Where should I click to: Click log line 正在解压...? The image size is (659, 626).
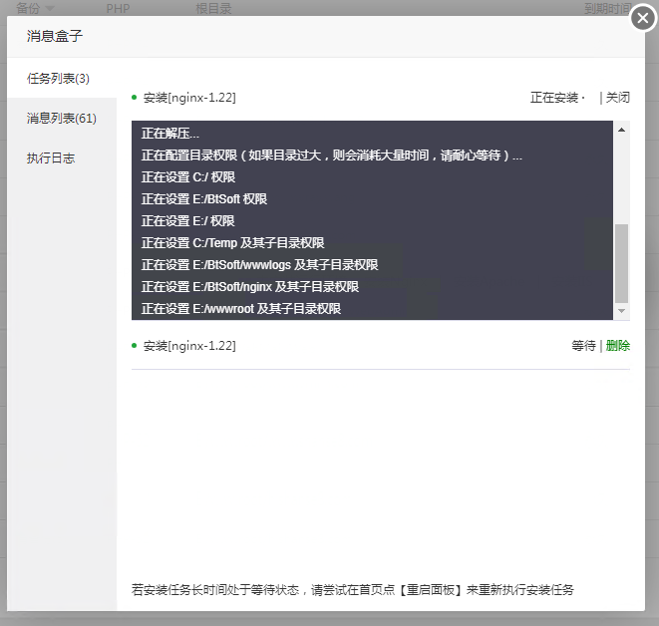pos(170,134)
